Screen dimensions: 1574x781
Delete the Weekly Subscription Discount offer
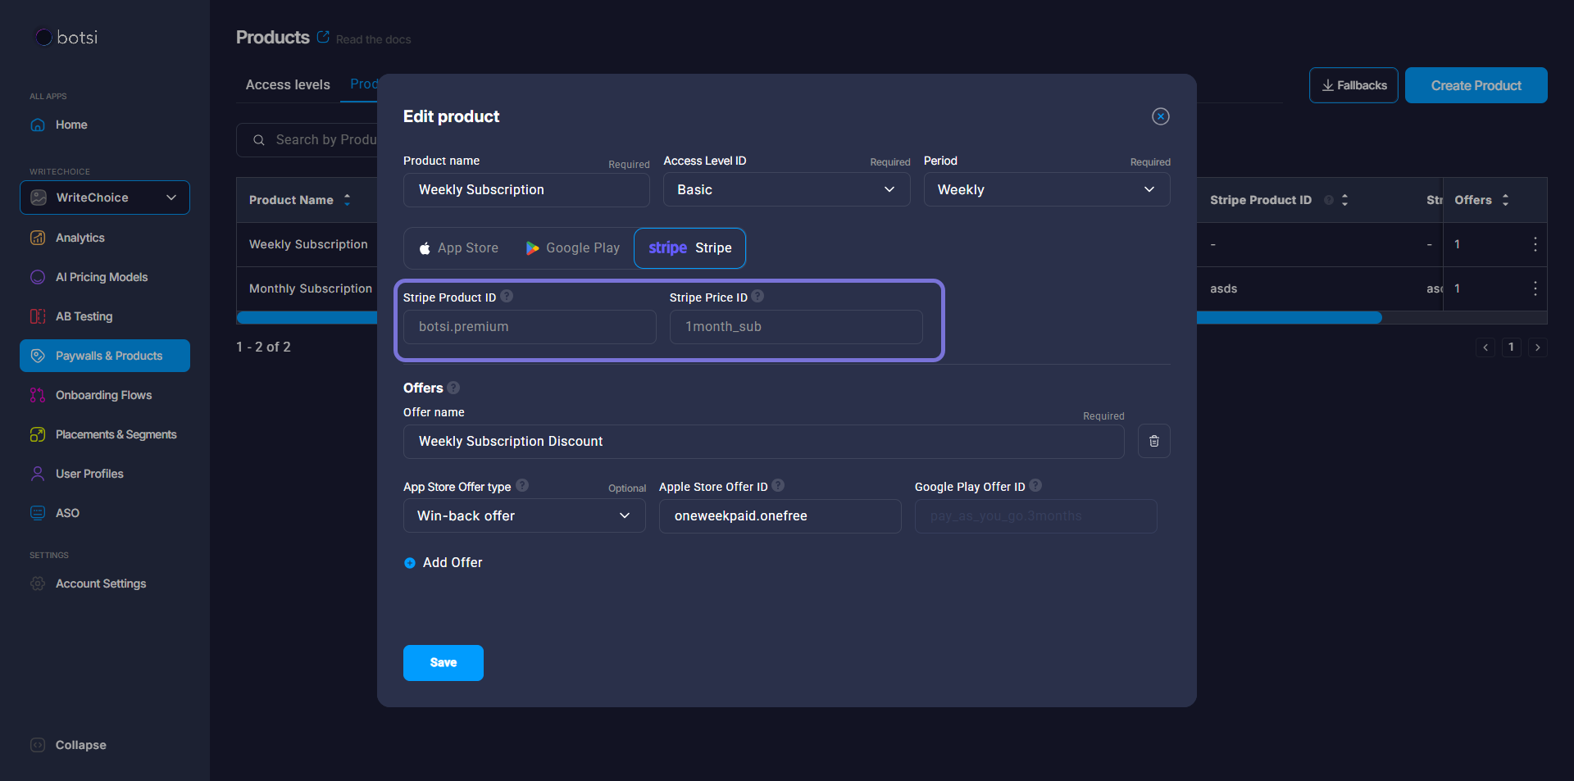tap(1153, 442)
